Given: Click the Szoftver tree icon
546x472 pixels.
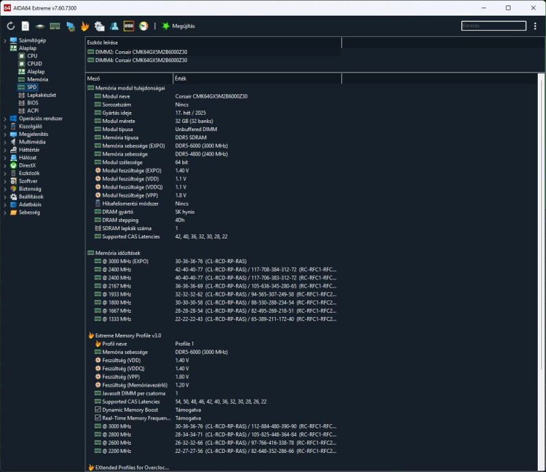Looking at the screenshot, I should pyautogui.click(x=13, y=181).
